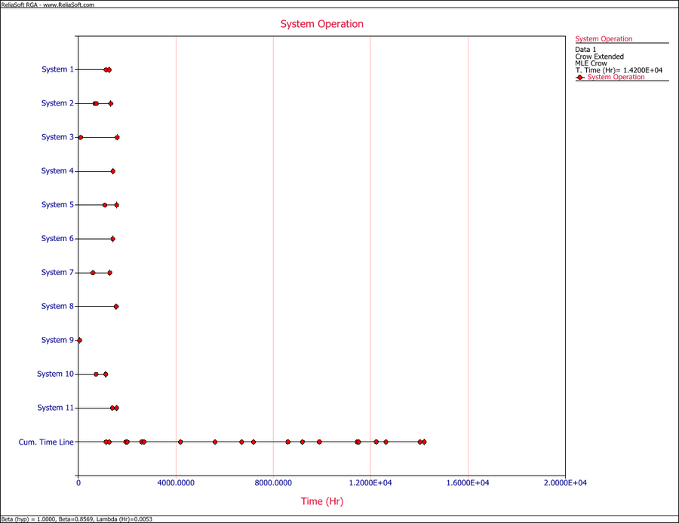Select the red marker on System 4 line
Image resolution: width=679 pixels, height=523 pixels.
(113, 171)
